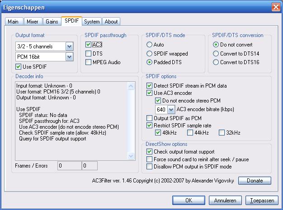
Task: Toggle MPEG Audio passthrough
Action: pyautogui.click(x=88, y=62)
